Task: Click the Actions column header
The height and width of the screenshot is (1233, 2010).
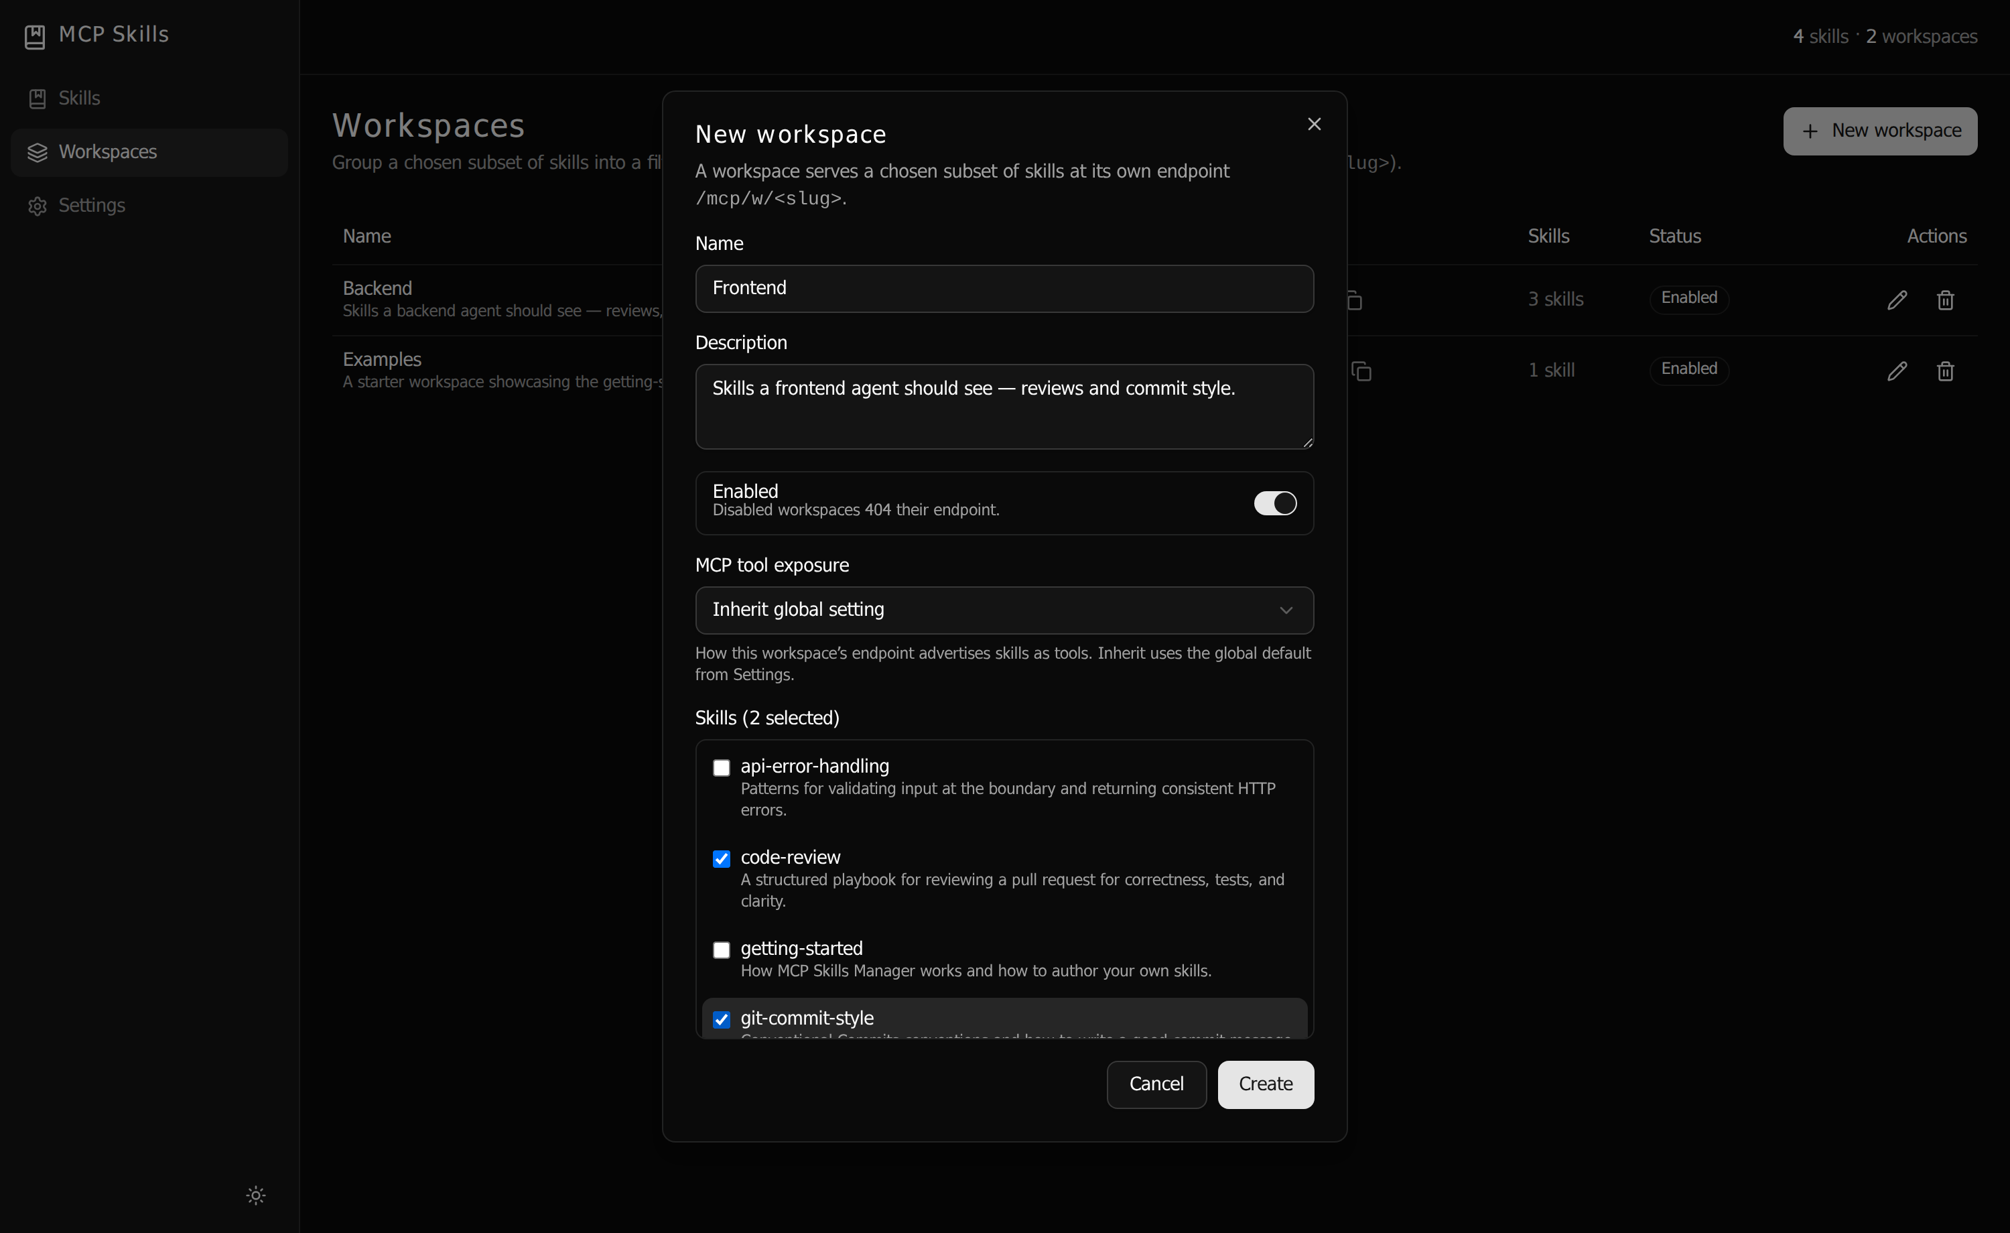Action: click(1936, 236)
